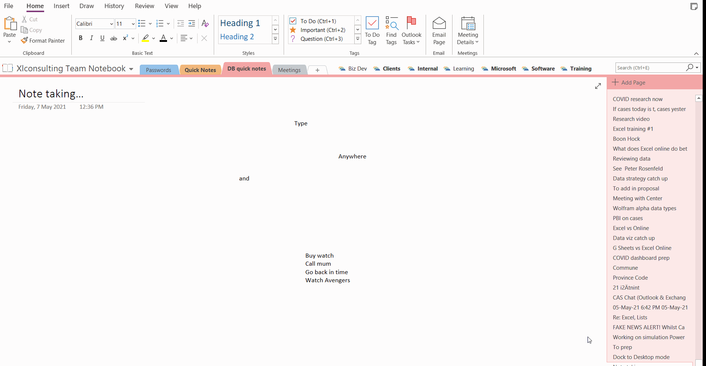This screenshot has width=706, height=366.
Task: Apply strikethrough formatting
Action: click(114, 38)
